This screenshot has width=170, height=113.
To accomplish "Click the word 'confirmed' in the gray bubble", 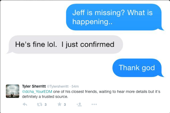I will coord(97,44).
